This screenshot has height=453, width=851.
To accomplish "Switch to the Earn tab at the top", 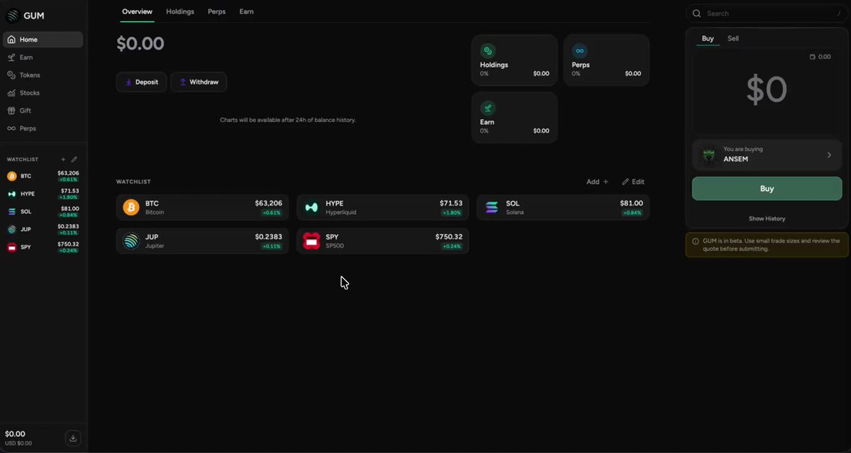I will pyautogui.click(x=246, y=11).
